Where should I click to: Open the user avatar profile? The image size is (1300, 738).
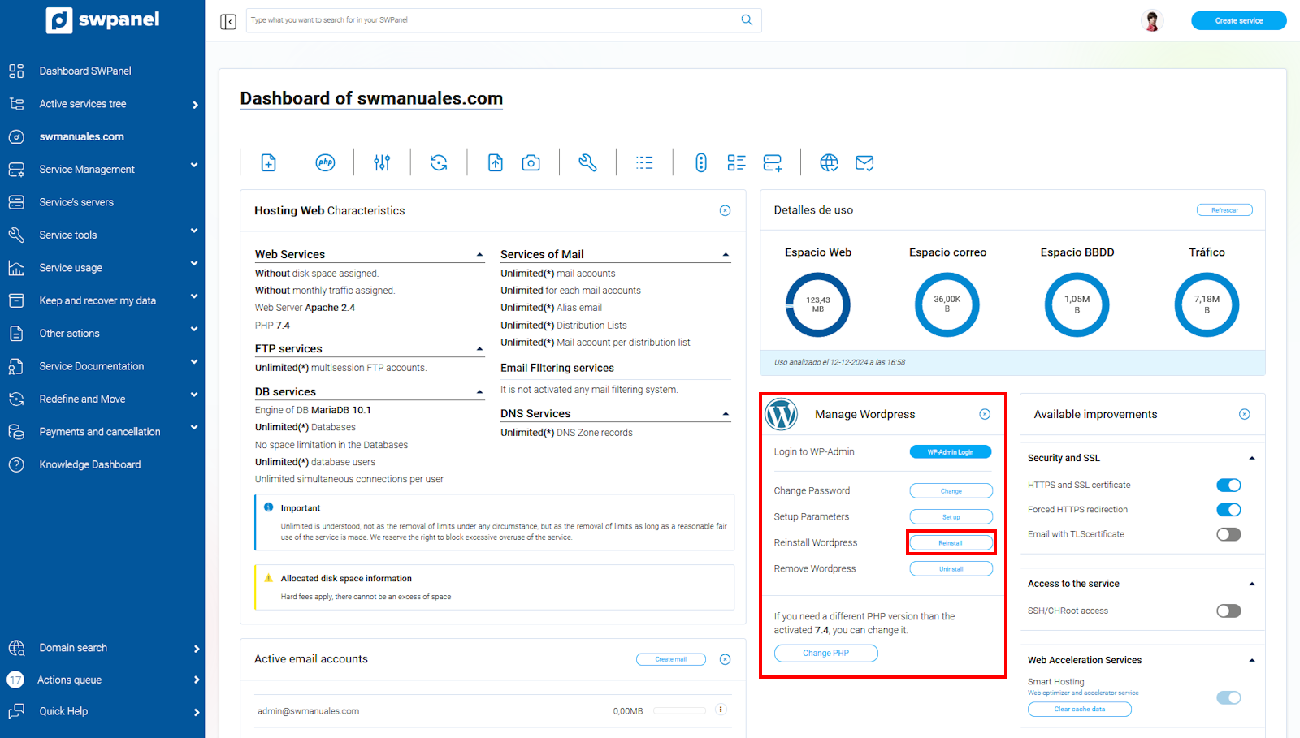pos(1151,21)
